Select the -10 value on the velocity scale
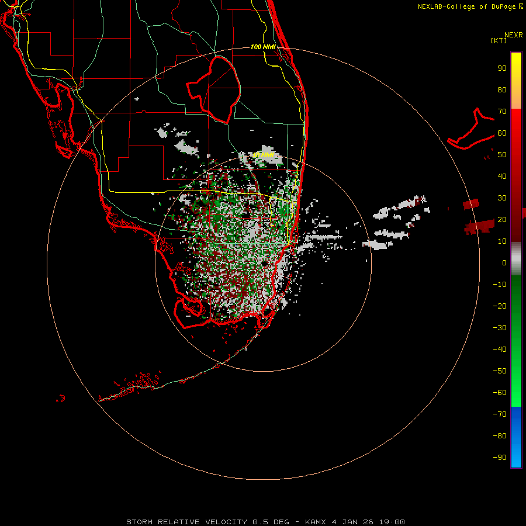The height and width of the screenshot is (526, 526). click(500, 285)
